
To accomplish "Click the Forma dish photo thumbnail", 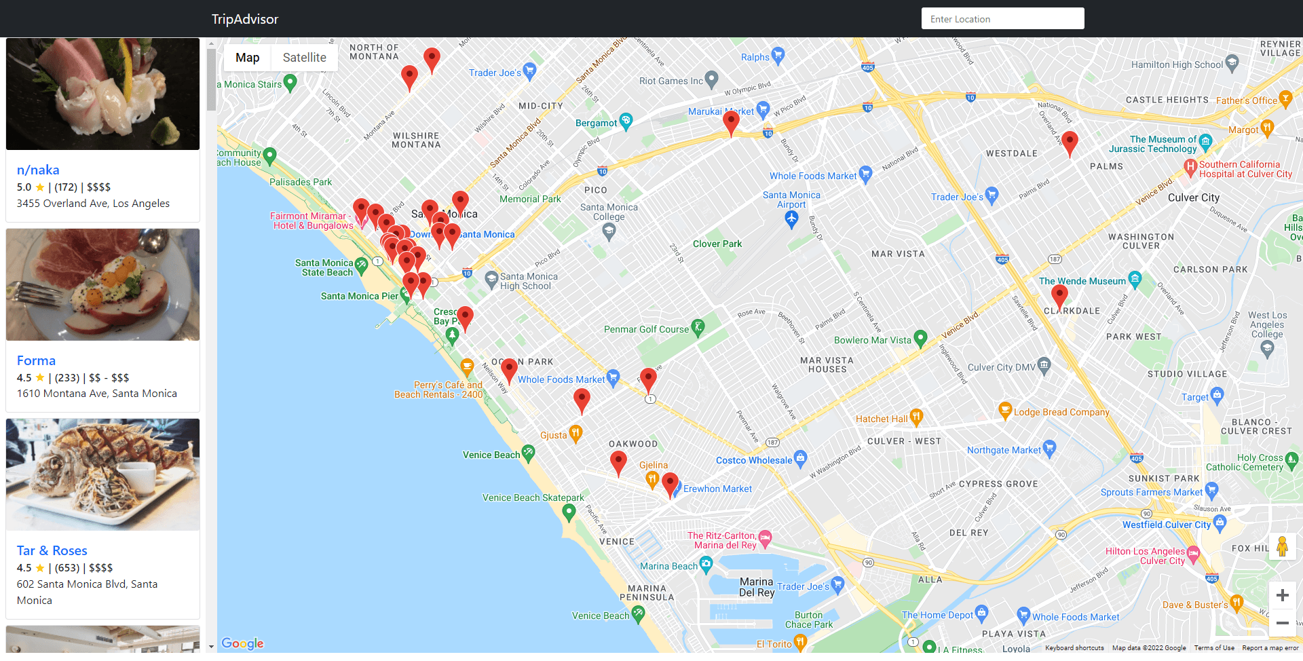I will pos(102,284).
